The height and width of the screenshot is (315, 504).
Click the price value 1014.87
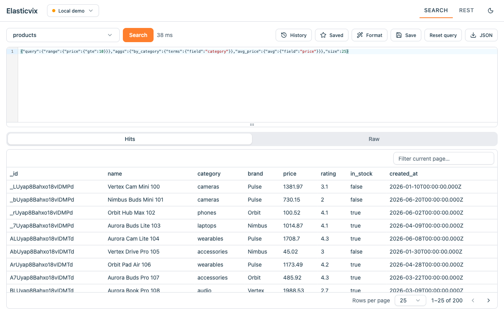(293, 226)
